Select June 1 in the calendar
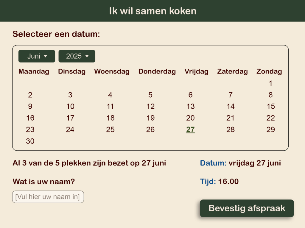Viewport: 305px width, 228px height. pyautogui.click(x=270, y=83)
